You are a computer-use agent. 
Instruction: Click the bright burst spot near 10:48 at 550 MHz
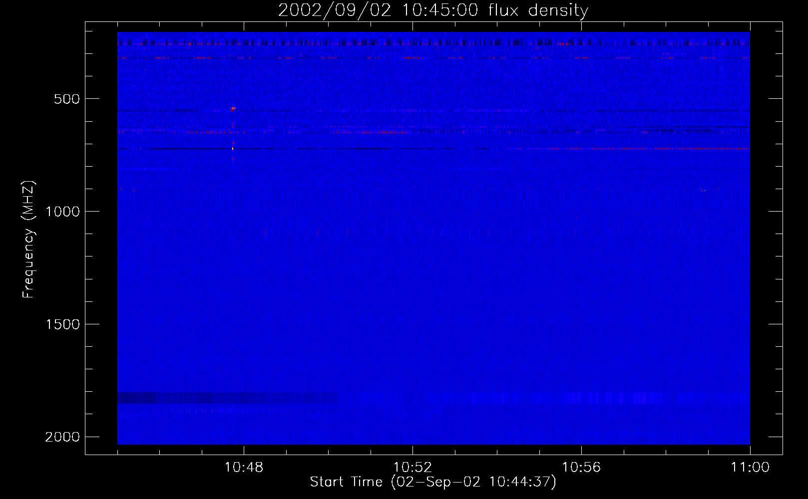(233, 108)
